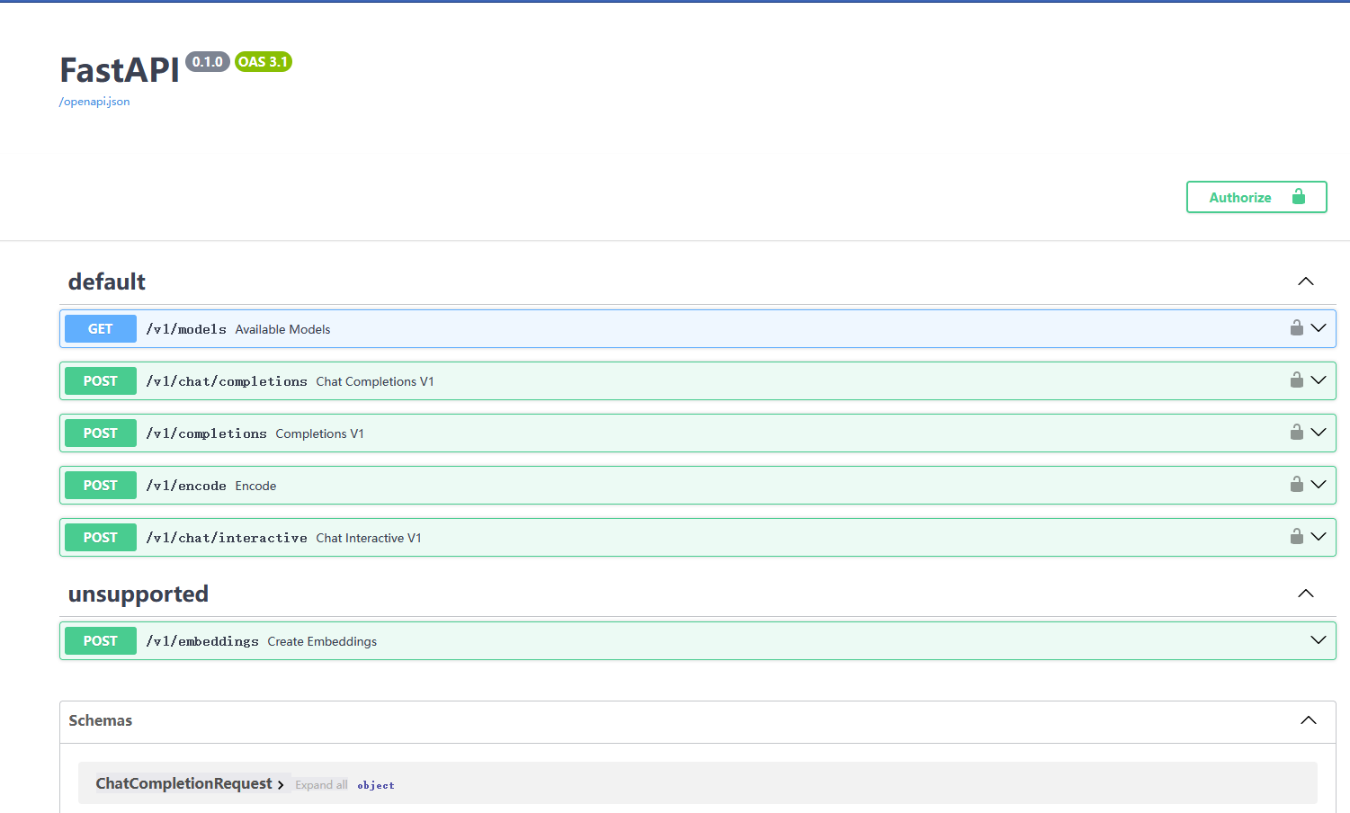Screen dimensions: 1350x813
Task: Click the FastAPI title
Action: [x=120, y=70]
